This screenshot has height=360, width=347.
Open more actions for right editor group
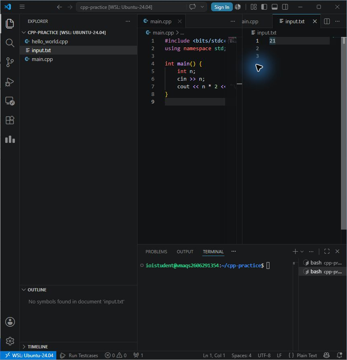point(337,21)
